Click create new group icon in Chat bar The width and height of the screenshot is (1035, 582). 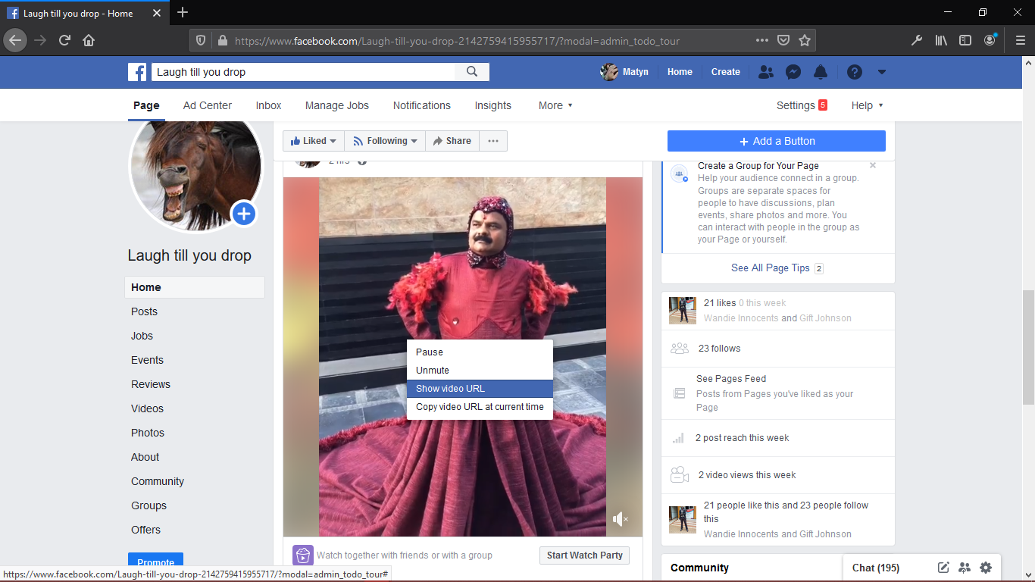coord(965,567)
